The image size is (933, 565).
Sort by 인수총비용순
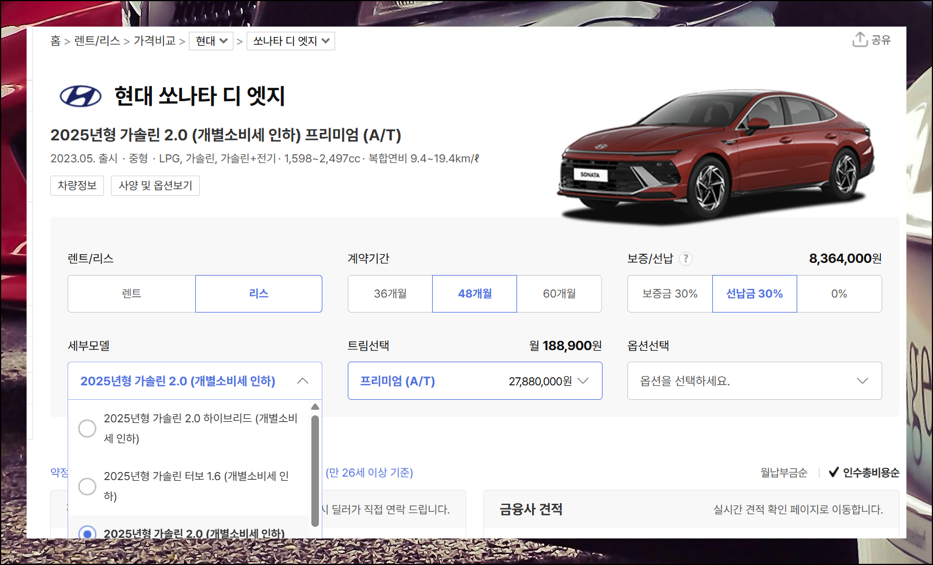[871, 473]
